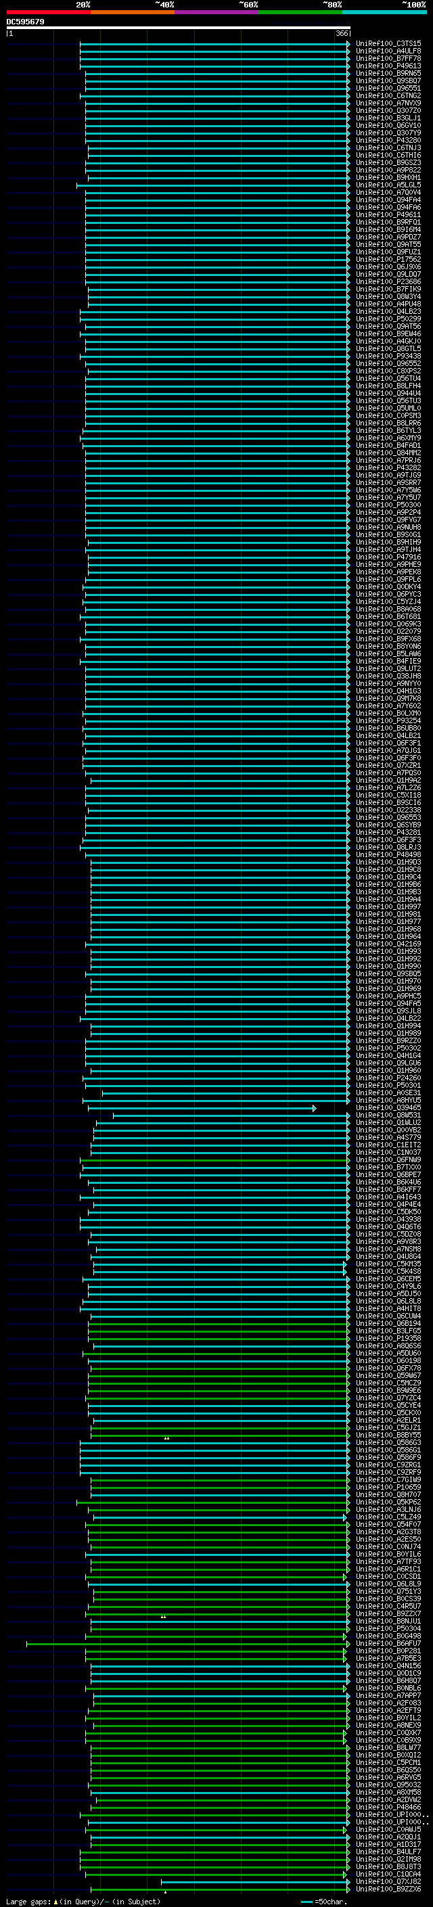Click the alignment bar for UniRef100_C3TS15

point(214,44)
